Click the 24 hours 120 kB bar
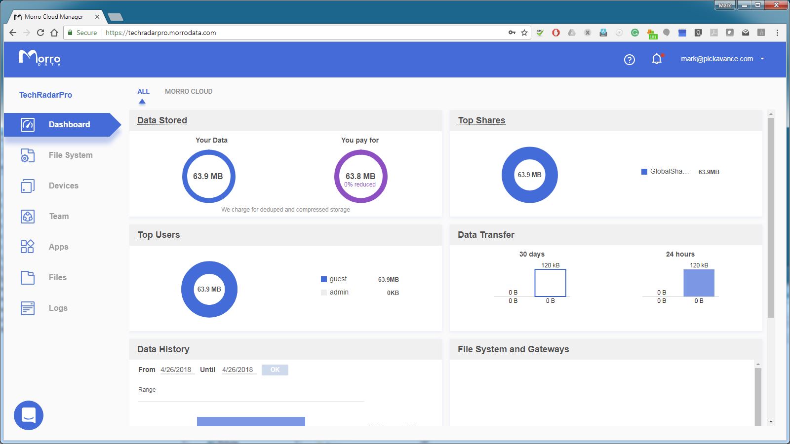790x444 pixels. tap(699, 283)
